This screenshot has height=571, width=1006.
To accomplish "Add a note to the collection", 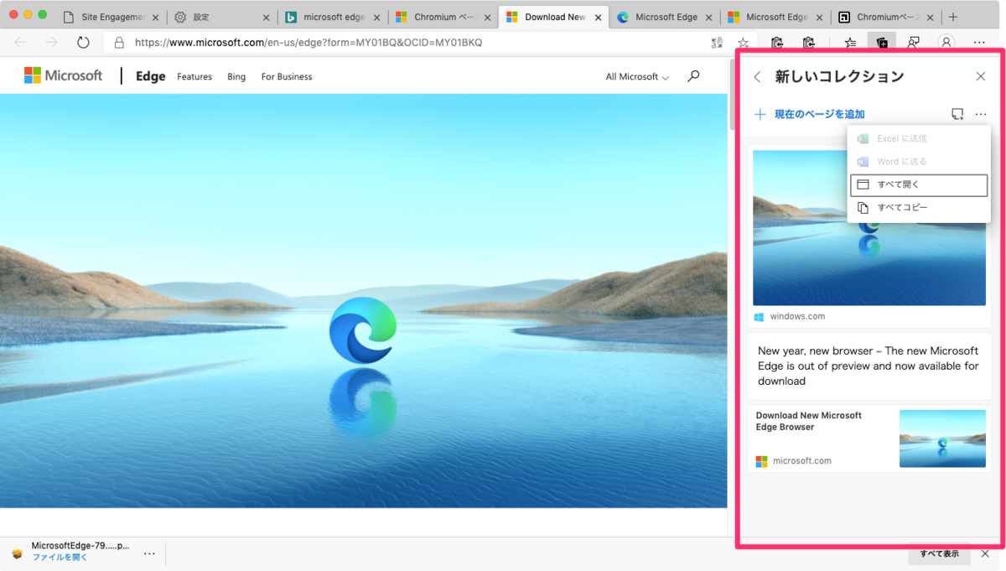I will [957, 114].
